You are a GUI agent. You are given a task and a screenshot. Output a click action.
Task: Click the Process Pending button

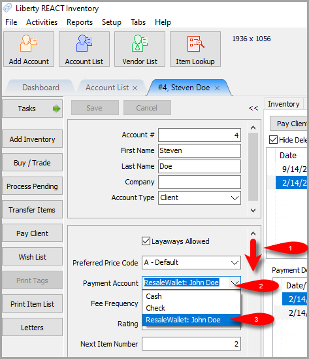(x=32, y=186)
